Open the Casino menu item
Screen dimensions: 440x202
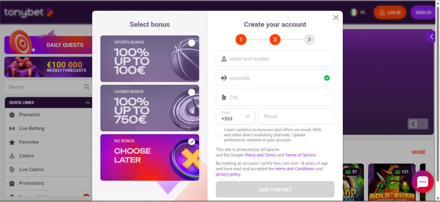26,156
